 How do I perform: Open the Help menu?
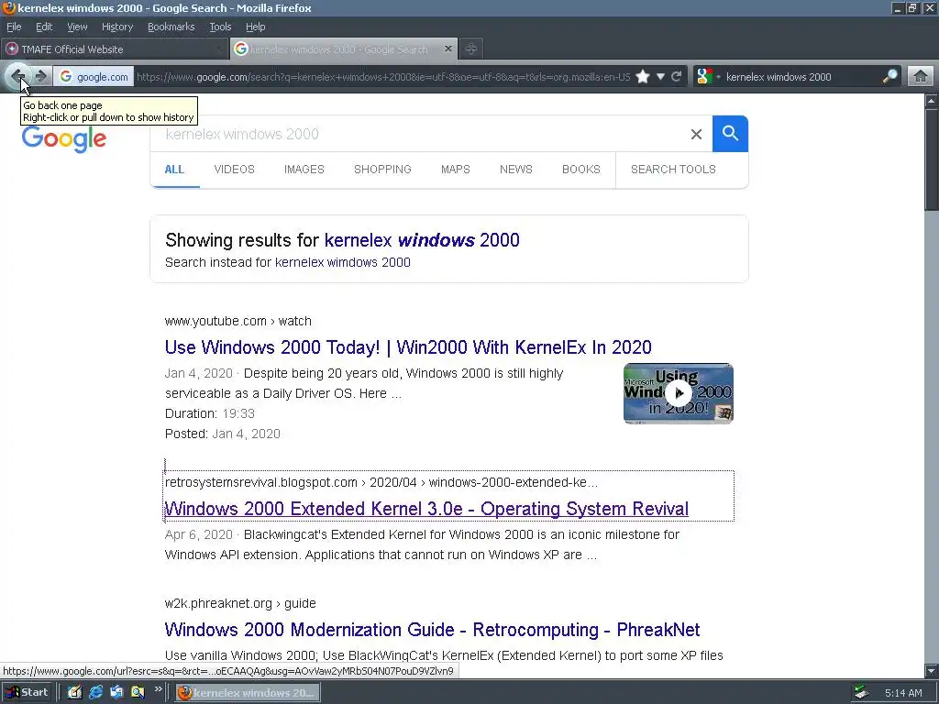[x=255, y=27]
